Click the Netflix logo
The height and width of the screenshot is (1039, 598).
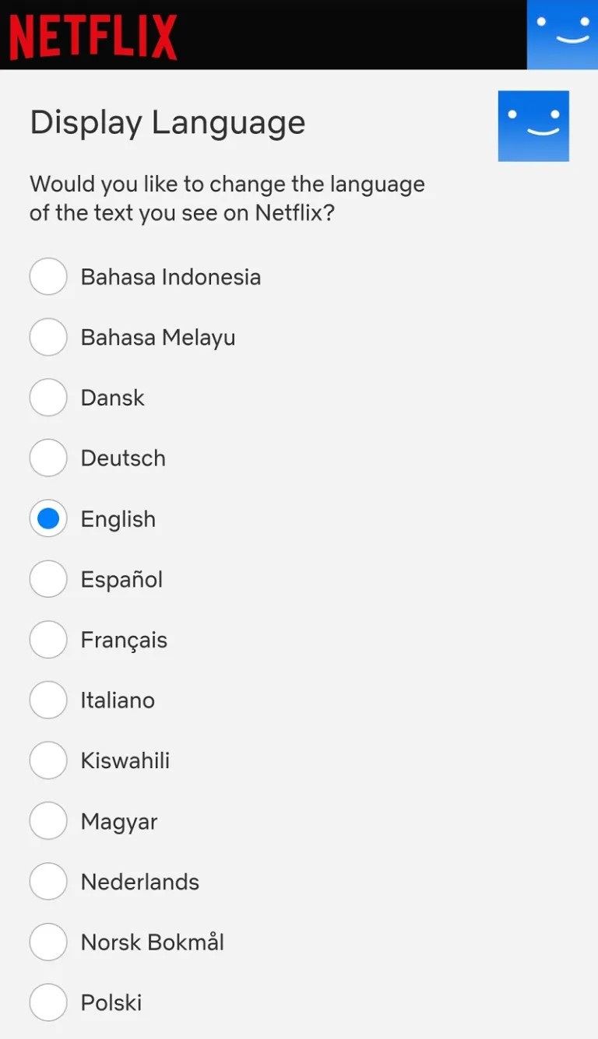tap(93, 35)
